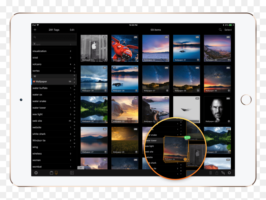
Task: Tap info icon on Wallpaper-39
Action: coord(105,91)
